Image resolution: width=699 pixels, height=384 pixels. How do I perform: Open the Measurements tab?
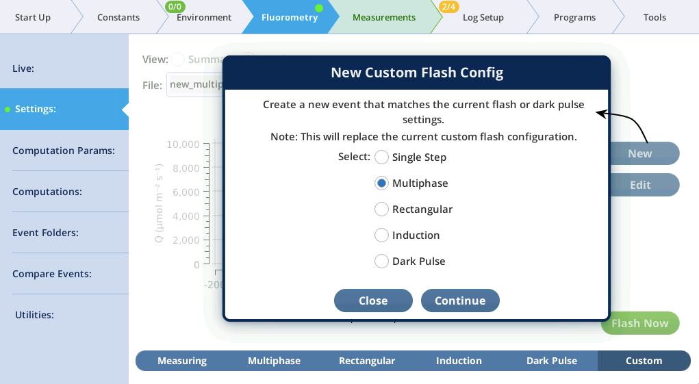[x=384, y=17]
